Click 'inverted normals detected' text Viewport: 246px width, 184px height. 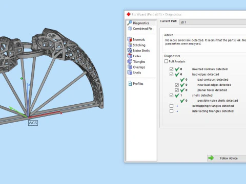[x=210, y=69]
